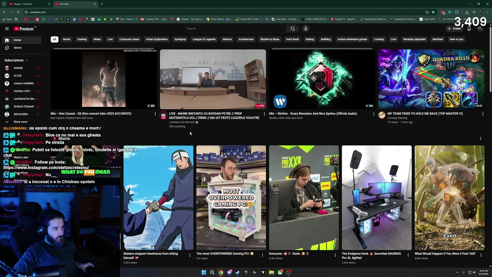Go back to the previous page
This screenshot has width=492, height=277.
[4, 12]
